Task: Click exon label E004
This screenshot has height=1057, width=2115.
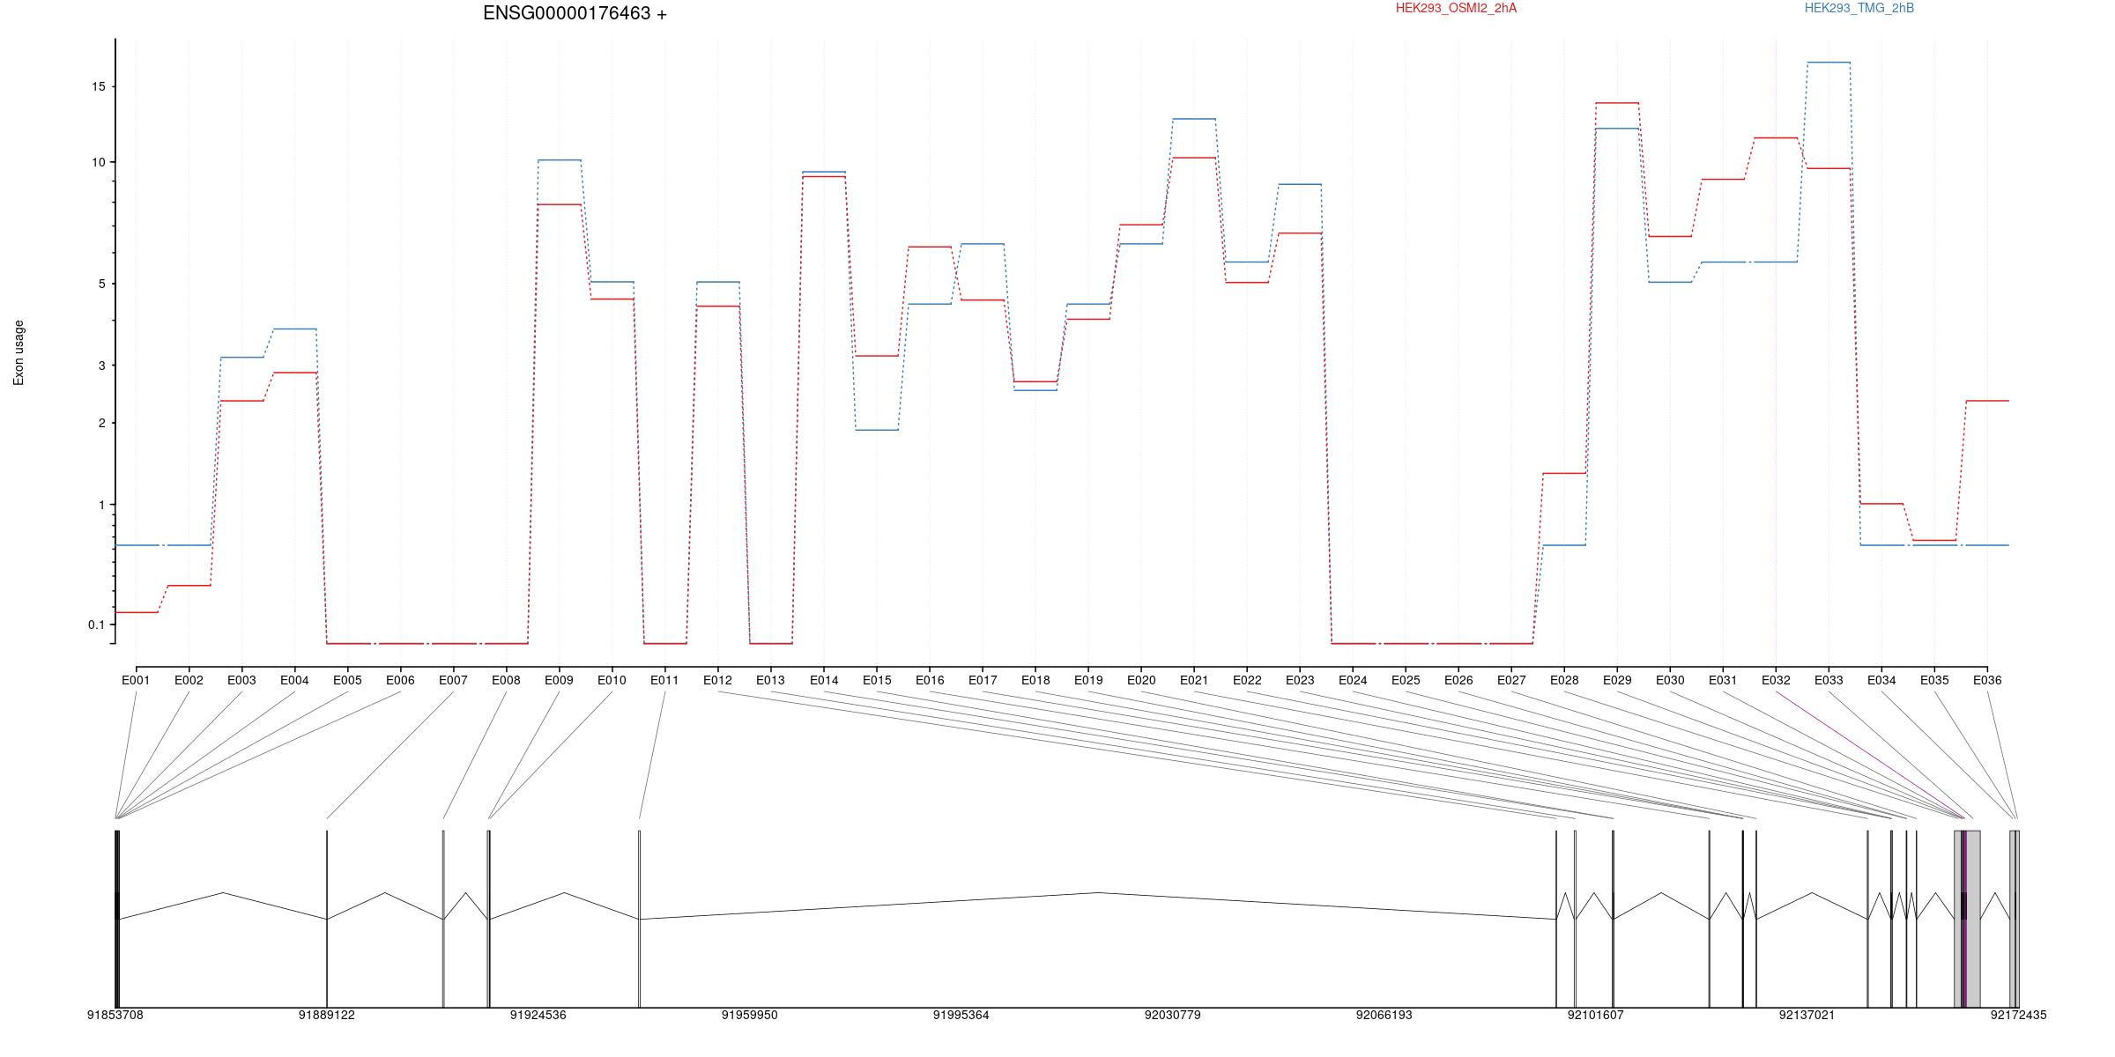Action: coord(294,680)
